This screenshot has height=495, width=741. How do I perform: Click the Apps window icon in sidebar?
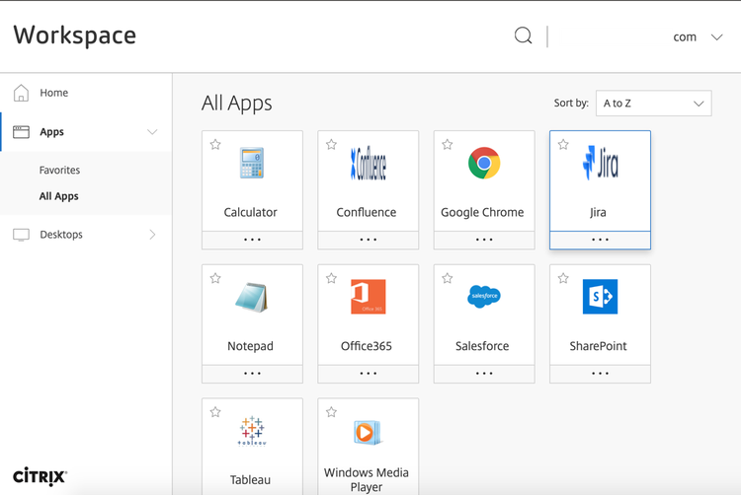coord(21,132)
